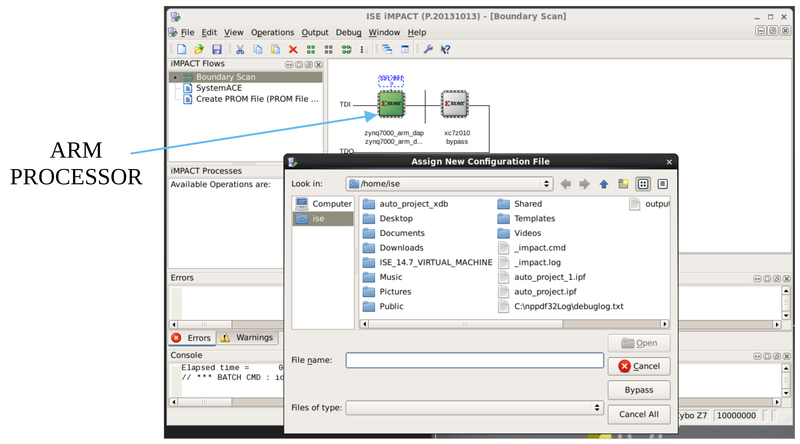Image resolution: width=800 pixels, height=444 pixels.
Task: Create a new folder in the dialog
Action: [x=623, y=184]
